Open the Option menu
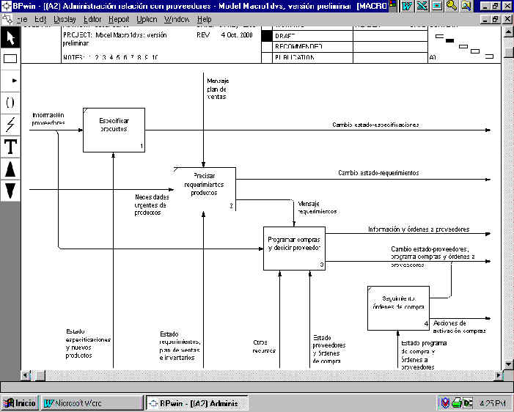 147,19
